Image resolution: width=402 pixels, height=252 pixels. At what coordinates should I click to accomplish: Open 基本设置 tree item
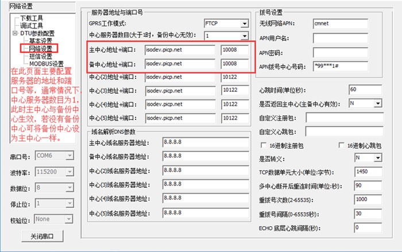pyautogui.click(x=40, y=41)
